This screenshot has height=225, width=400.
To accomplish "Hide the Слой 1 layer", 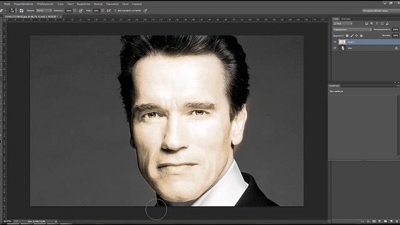I will 335,42.
